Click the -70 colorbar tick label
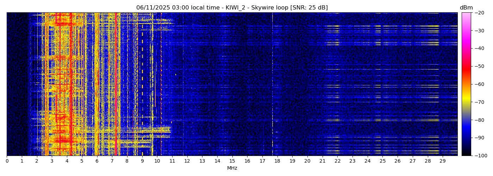 tap(479, 102)
